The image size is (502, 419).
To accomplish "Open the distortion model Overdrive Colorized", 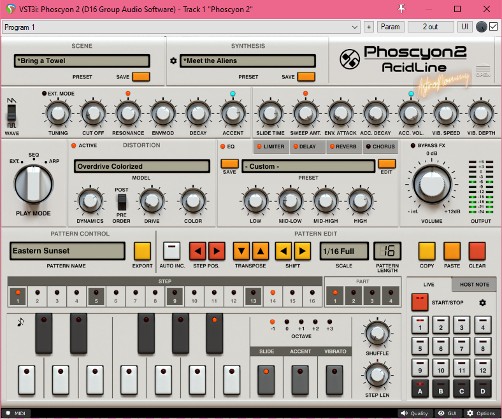I will 142,166.
